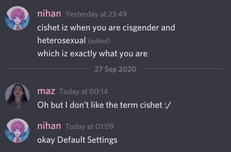This screenshot has width=231, height=152.
Task: Click the maz username
Action: pyautogui.click(x=46, y=91)
